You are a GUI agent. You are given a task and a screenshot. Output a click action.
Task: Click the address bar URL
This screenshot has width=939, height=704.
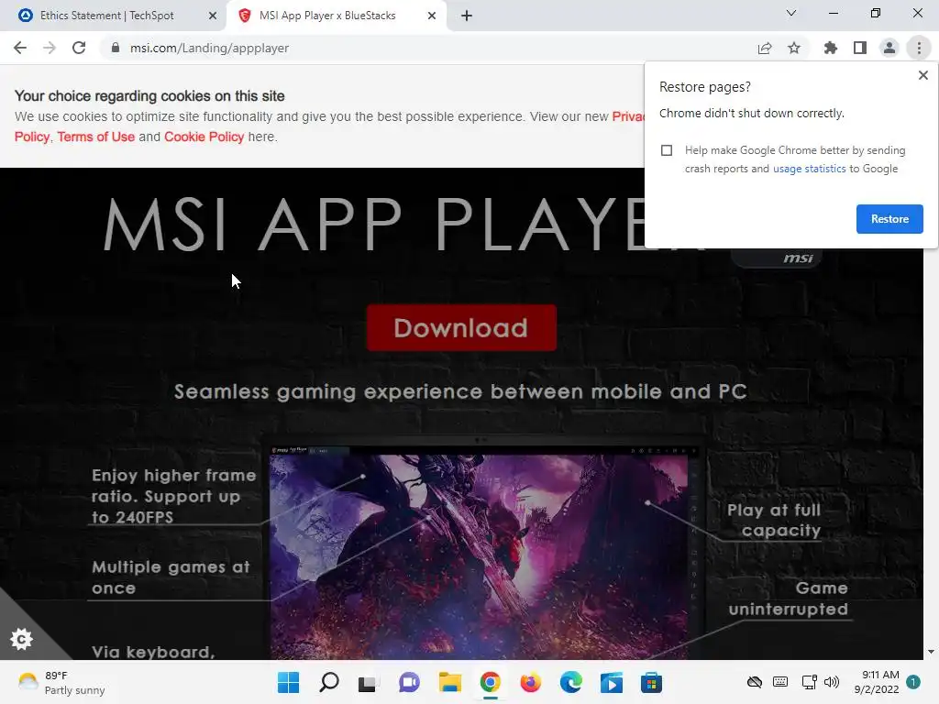click(x=210, y=48)
